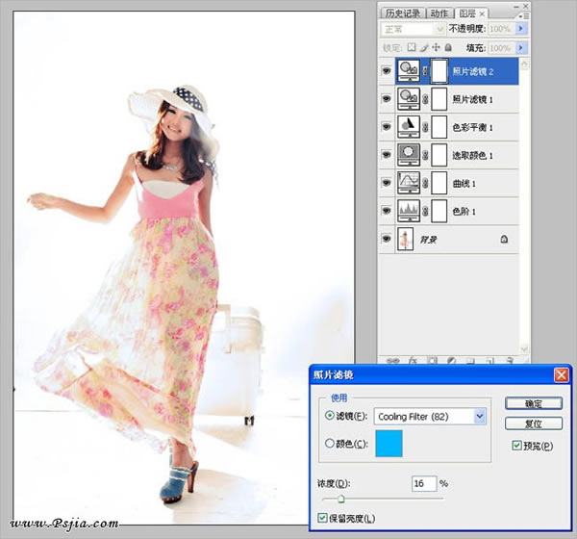
Task: Open the cyan filter color swatch
Action: tap(389, 444)
